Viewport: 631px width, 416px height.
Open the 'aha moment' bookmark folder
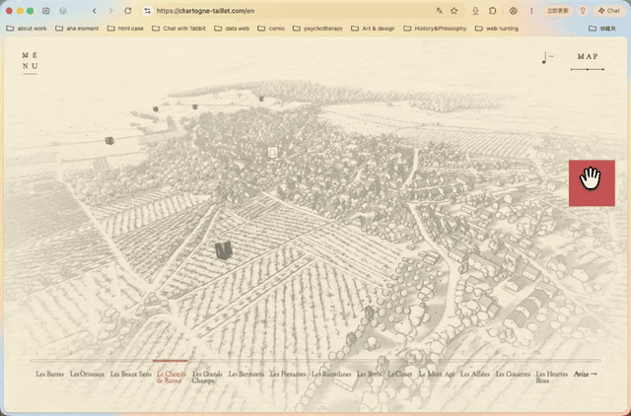coord(77,29)
